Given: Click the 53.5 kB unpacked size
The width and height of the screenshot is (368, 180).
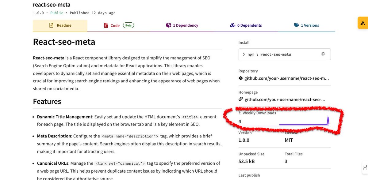Looking at the screenshot, I should (247, 161).
